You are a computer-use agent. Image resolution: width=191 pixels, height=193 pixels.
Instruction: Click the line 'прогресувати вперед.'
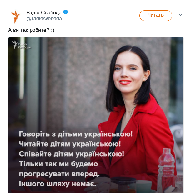[x=59, y=174]
